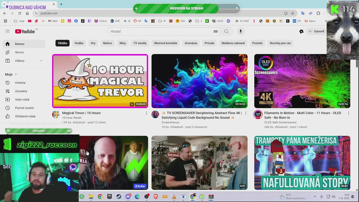Viewport: 359px width, 202px height.
Task: Open options menu for Magical Trevor video
Action: pyautogui.click(x=146, y=113)
